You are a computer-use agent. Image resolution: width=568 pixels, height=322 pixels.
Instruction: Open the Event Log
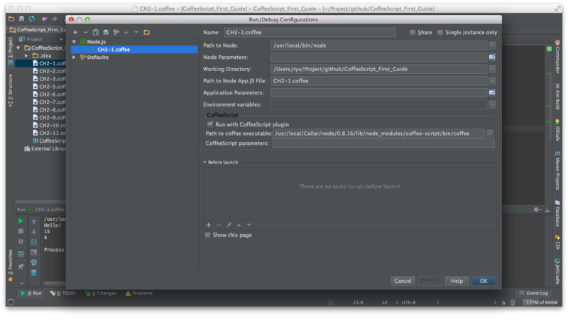tap(534, 293)
